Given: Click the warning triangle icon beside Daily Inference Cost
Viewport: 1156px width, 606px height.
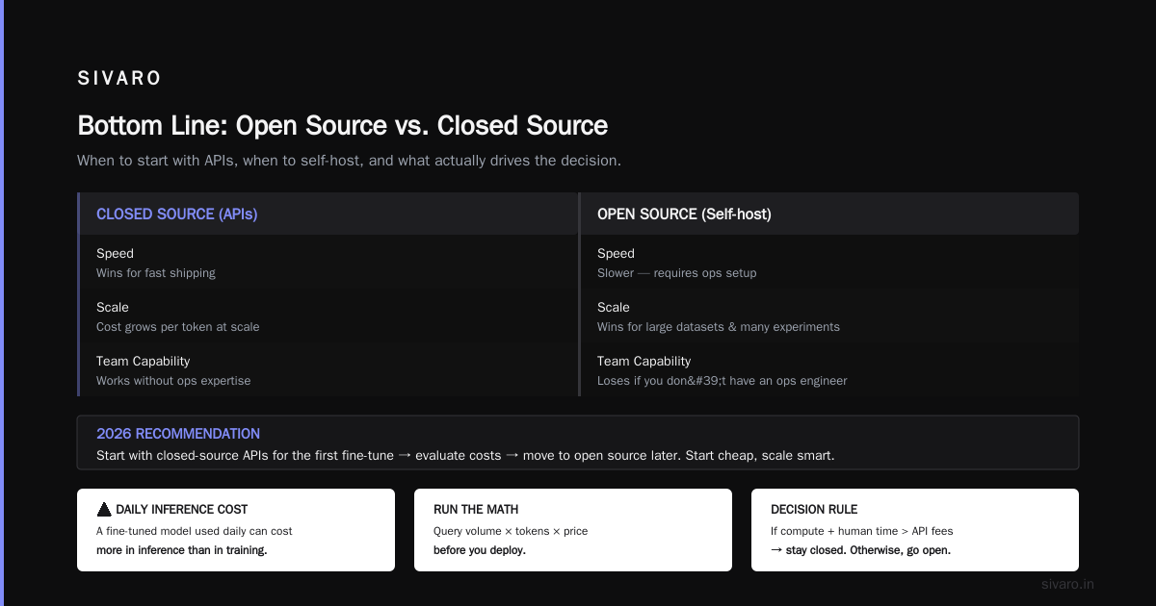Looking at the screenshot, I should tap(104, 510).
